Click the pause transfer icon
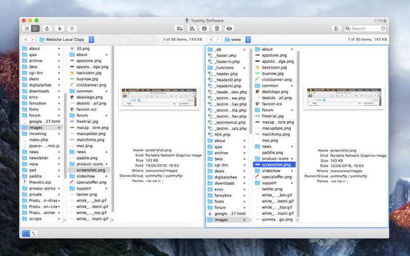The width and height of the screenshot is (410, 256). pos(72,29)
